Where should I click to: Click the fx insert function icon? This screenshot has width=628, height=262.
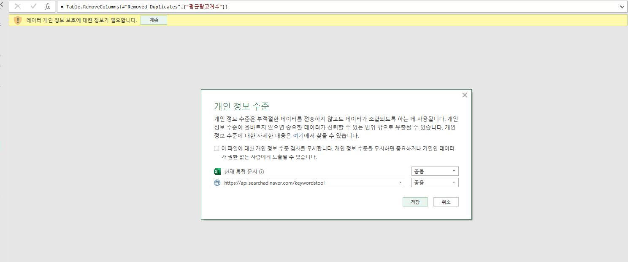tap(48, 6)
